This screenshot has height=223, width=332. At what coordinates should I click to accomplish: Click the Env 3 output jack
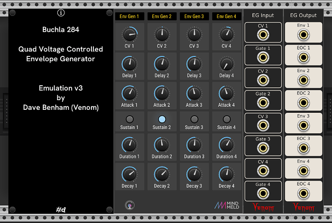(304, 126)
